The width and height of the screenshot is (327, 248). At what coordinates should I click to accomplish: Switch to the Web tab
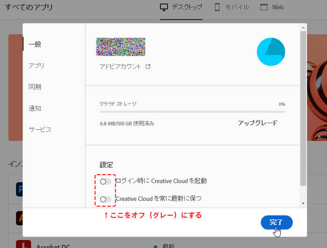coord(272,7)
